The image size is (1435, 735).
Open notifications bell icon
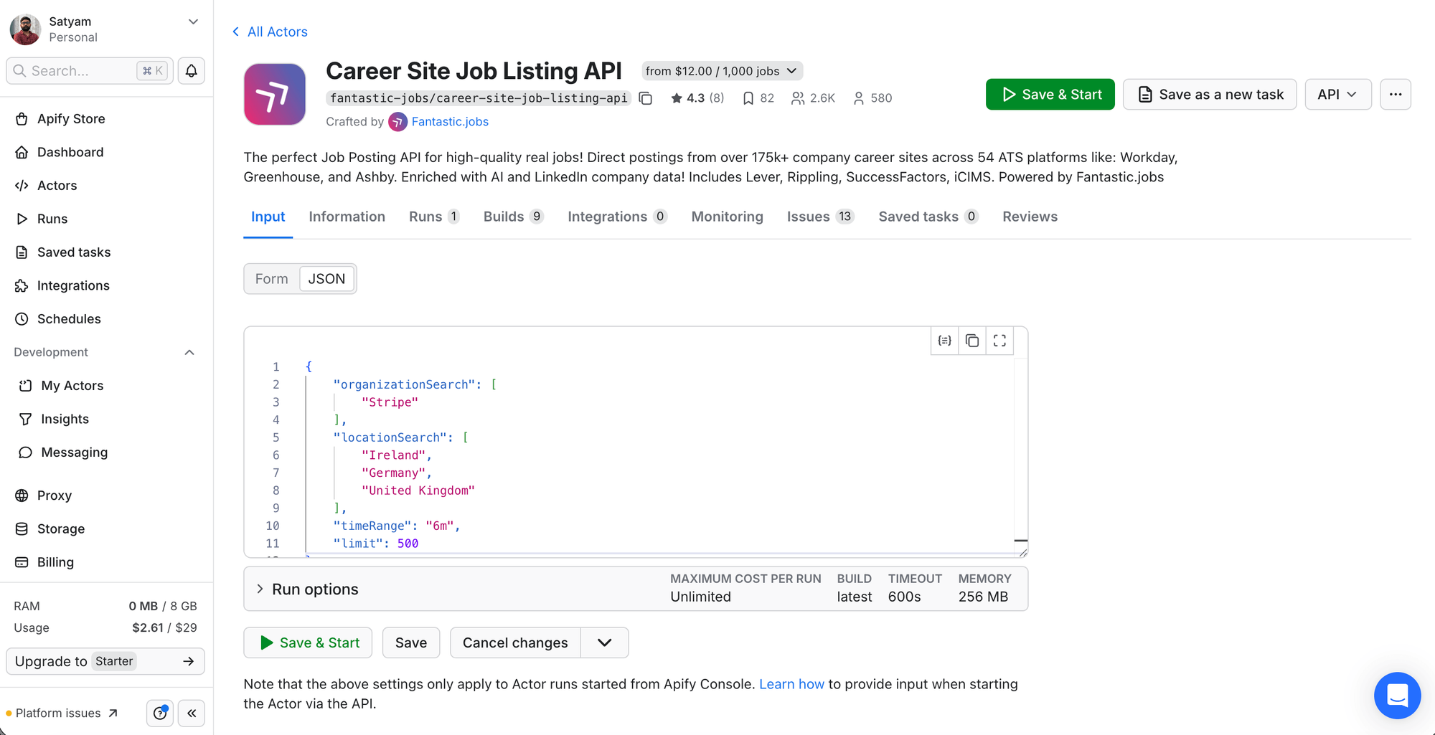click(x=192, y=71)
